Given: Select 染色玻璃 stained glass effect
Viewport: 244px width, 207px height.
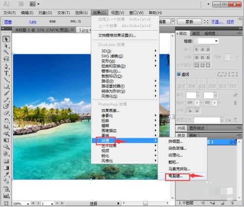Looking at the screenshot, I should coord(177,148).
